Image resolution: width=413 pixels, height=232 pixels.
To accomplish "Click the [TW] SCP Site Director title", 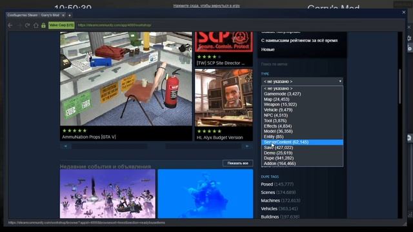I will point(221,63).
